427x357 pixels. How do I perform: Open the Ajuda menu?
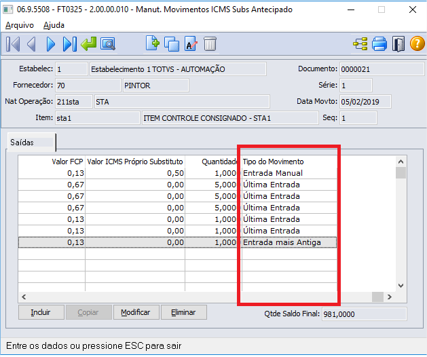click(54, 25)
